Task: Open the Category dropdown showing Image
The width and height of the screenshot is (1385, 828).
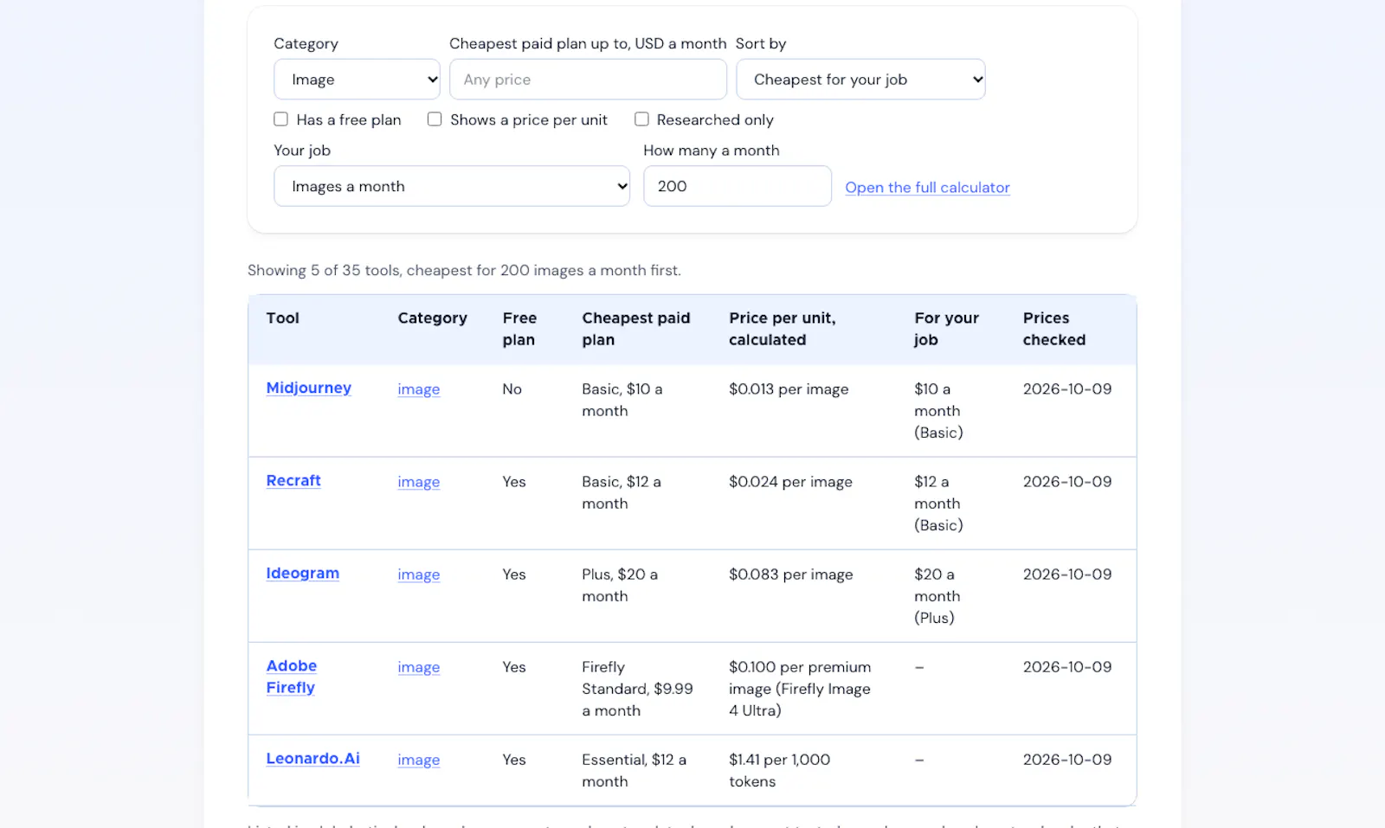Action: pyautogui.click(x=357, y=80)
